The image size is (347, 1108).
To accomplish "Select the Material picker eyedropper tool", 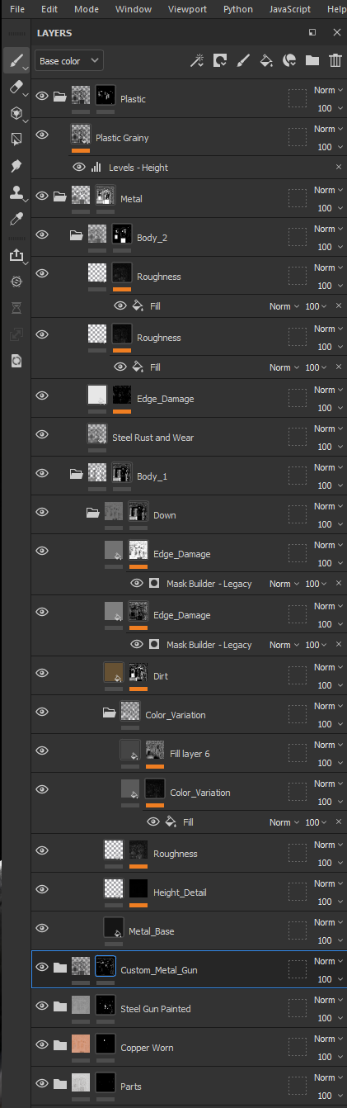I will point(15,219).
